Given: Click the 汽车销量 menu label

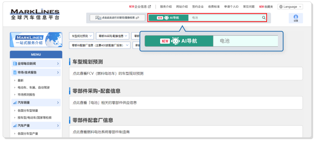Looking at the screenshot, I should click(x=24, y=102).
